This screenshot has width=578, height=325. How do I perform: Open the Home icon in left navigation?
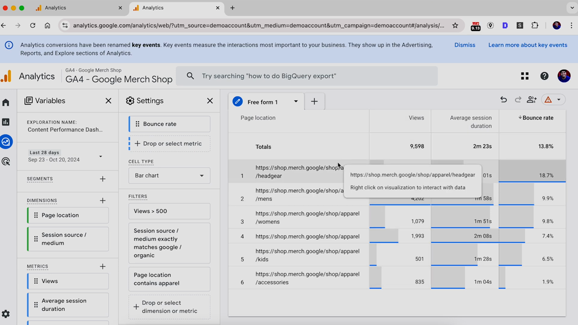pyautogui.click(x=6, y=102)
